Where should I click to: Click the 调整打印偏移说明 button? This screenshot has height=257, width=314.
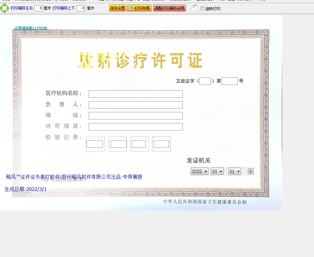click(x=169, y=8)
